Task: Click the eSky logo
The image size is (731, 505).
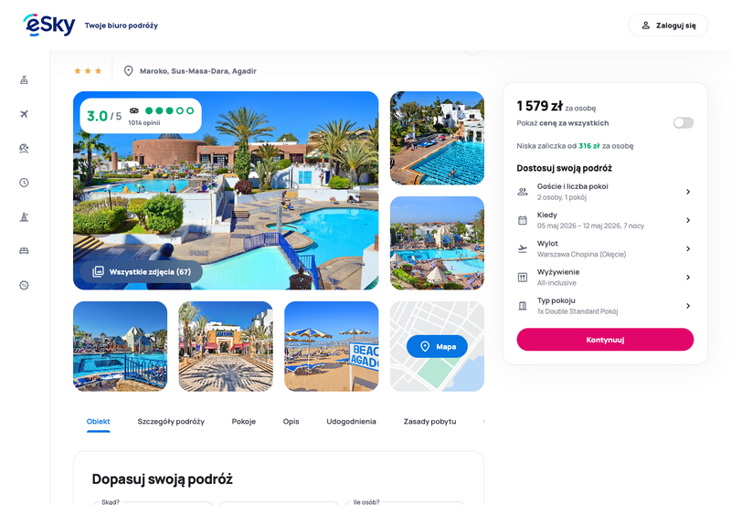Action: click(x=49, y=26)
